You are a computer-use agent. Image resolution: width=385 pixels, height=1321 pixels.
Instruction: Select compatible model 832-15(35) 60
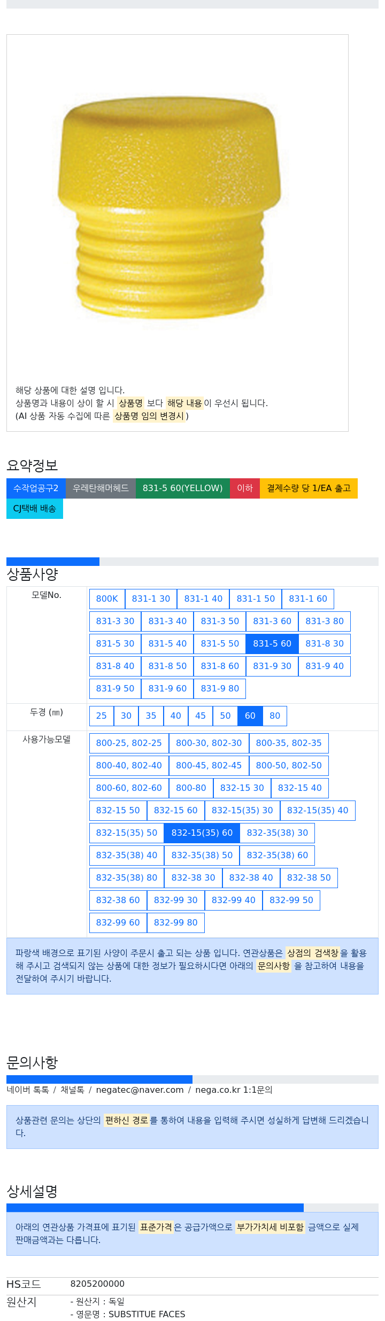[x=202, y=833]
